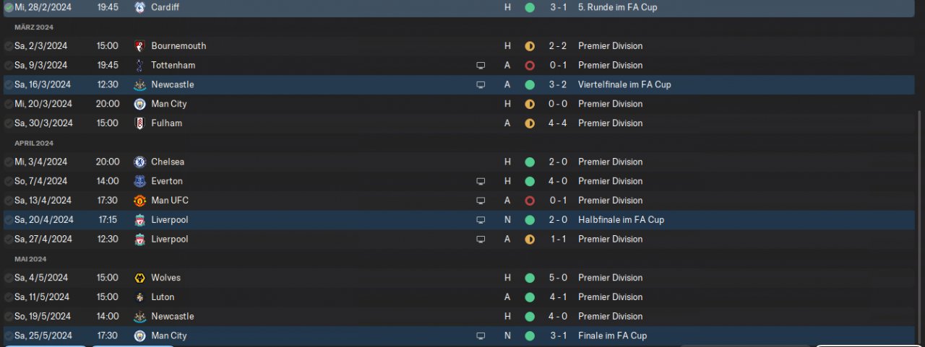Click the vertical scrollbar on the right

click(920, 224)
